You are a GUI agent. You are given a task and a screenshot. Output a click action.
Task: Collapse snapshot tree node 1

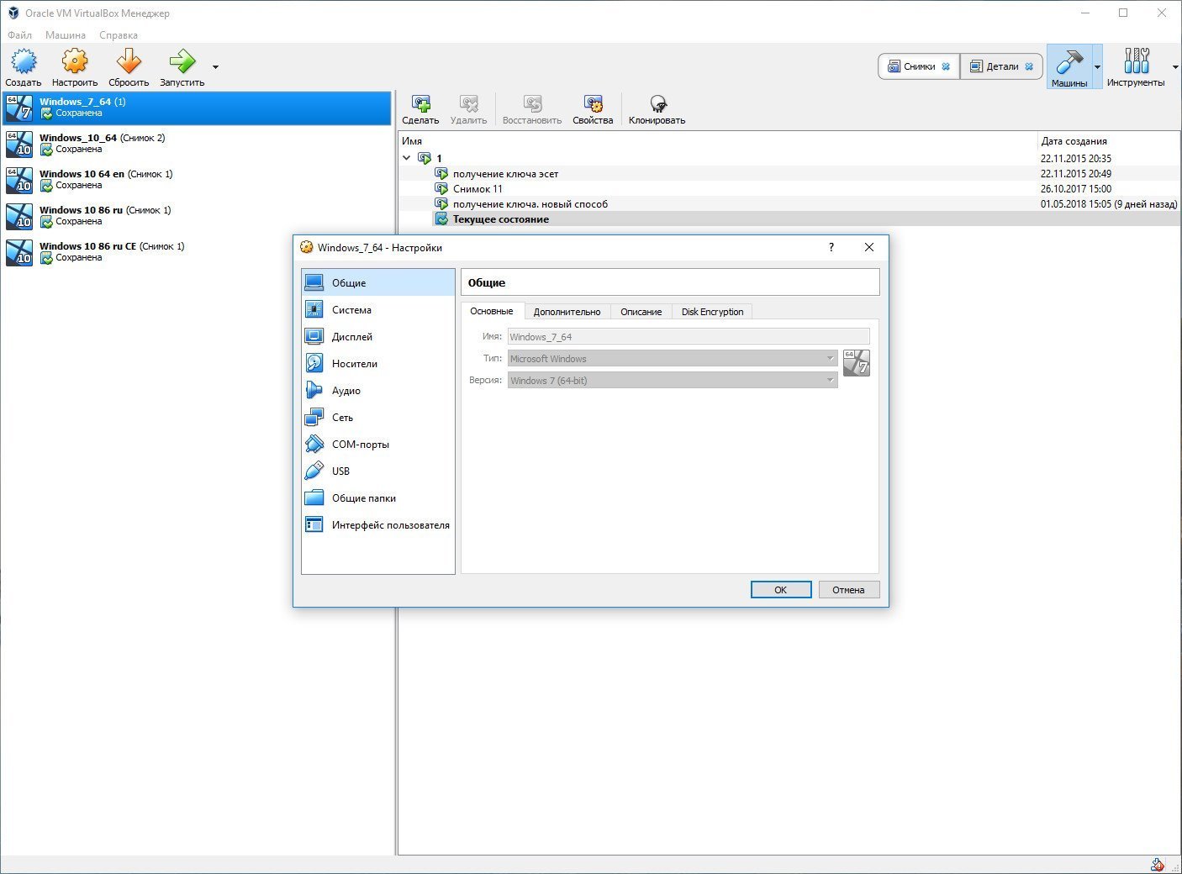click(407, 158)
